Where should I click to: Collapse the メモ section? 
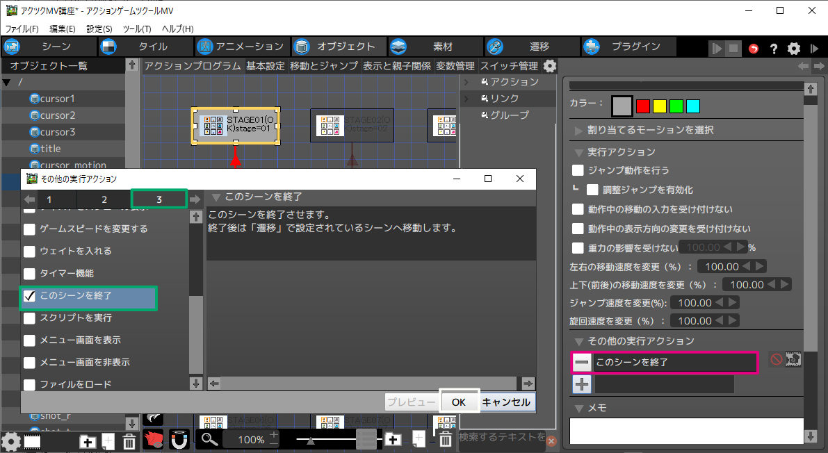point(579,408)
